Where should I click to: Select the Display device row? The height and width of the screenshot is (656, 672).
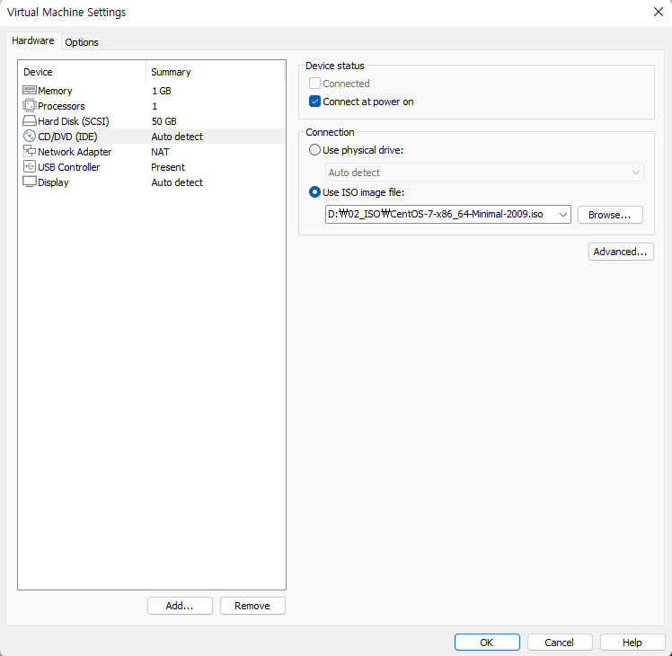click(x=152, y=182)
